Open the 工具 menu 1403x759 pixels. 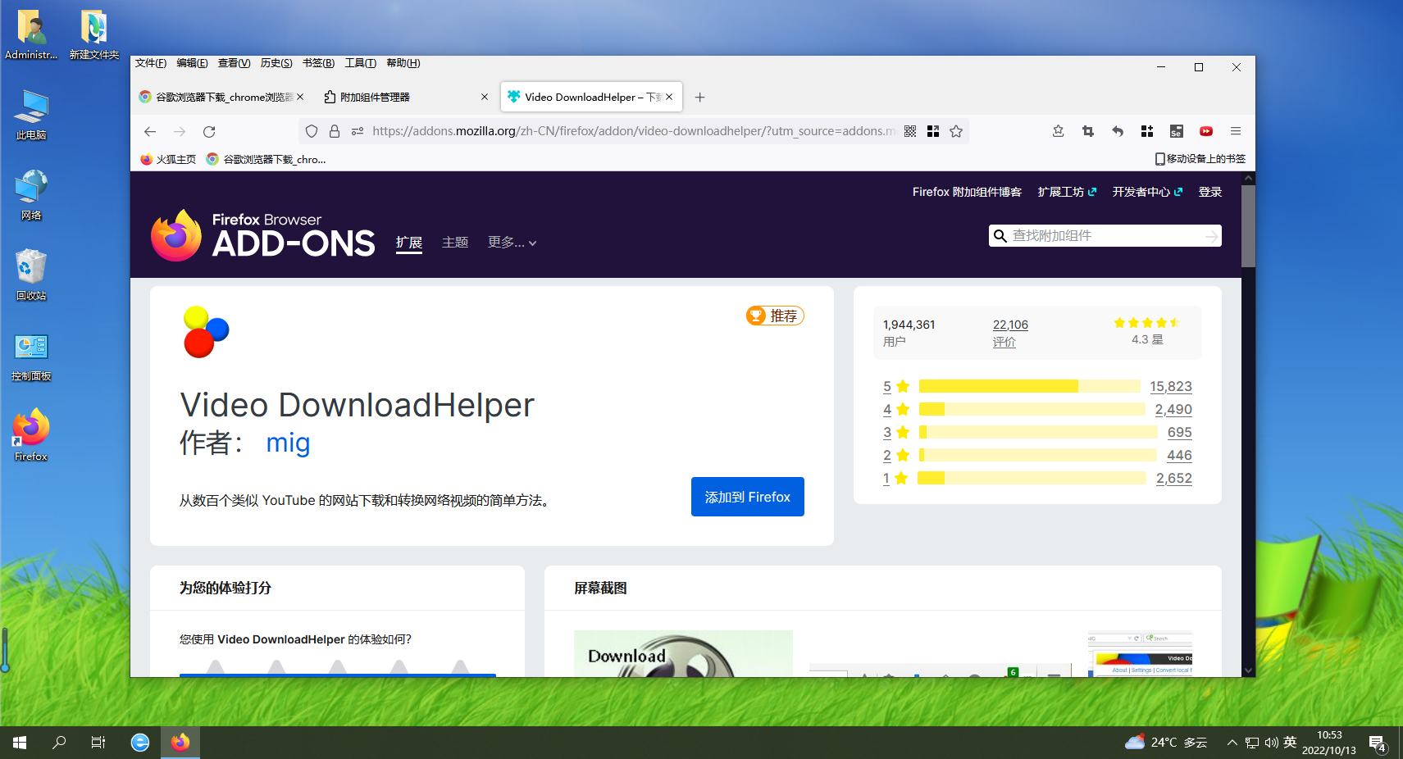coord(360,63)
